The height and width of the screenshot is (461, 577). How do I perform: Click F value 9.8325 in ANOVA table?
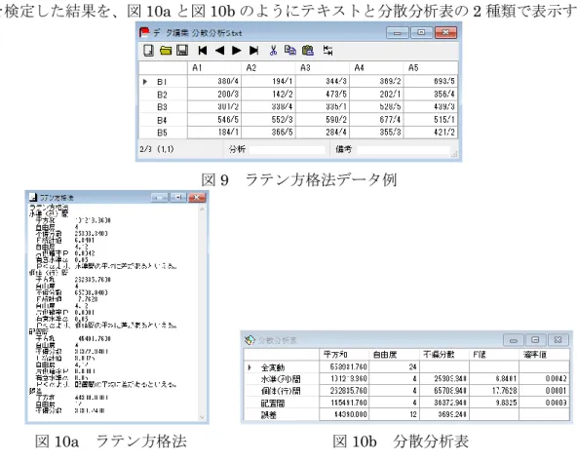coord(494,403)
